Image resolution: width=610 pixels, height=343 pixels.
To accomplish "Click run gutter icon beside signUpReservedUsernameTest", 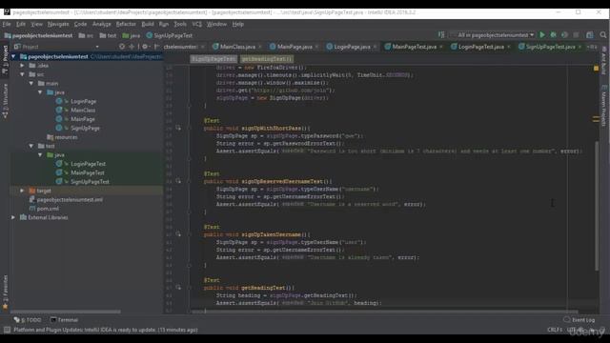I will tap(178, 181).
